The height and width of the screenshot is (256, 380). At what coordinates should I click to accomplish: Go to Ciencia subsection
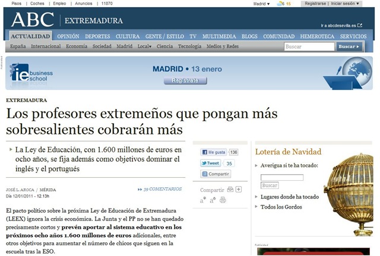[x=164, y=46]
